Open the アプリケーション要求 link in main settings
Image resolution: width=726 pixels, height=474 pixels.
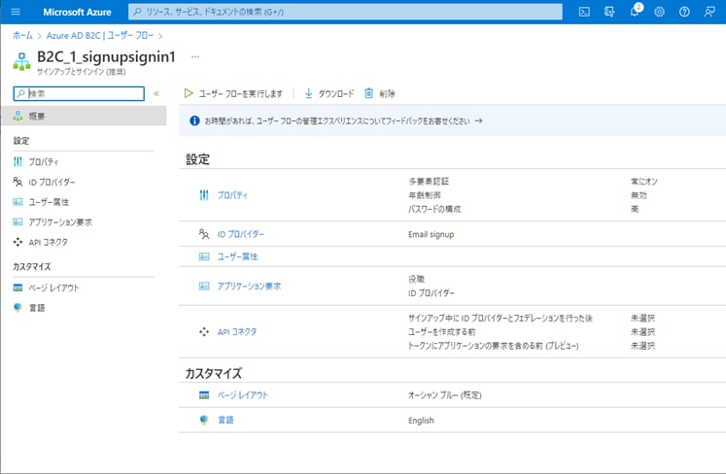(x=249, y=287)
